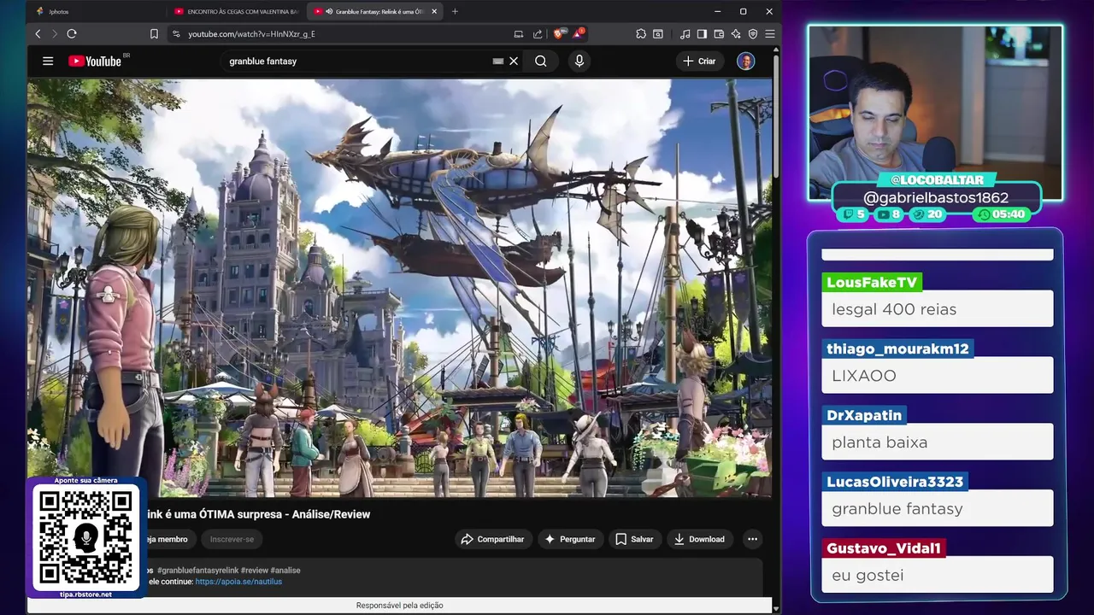Go forward with the browser forward arrow
Image resolution: width=1094 pixels, height=615 pixels.
[x=54, y=34]
